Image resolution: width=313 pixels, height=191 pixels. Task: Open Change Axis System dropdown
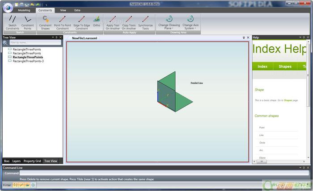tap(190, 22)
